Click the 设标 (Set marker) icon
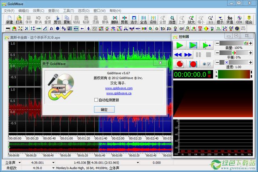This screenshot has height=172, width=258. (153, 20)
